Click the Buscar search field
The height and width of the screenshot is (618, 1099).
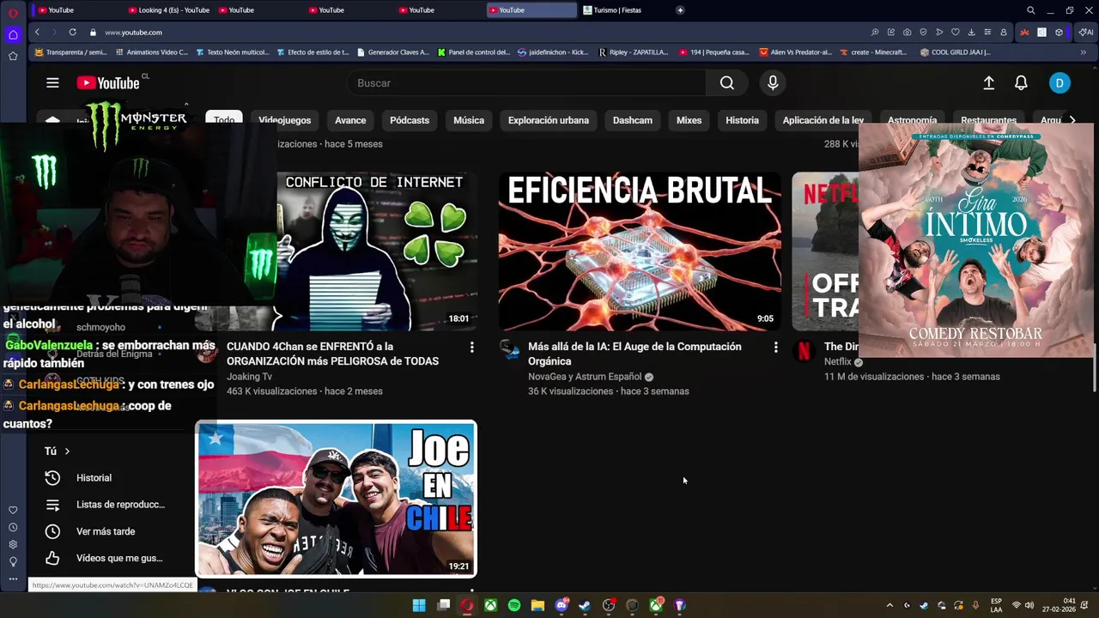click(526, 83)
